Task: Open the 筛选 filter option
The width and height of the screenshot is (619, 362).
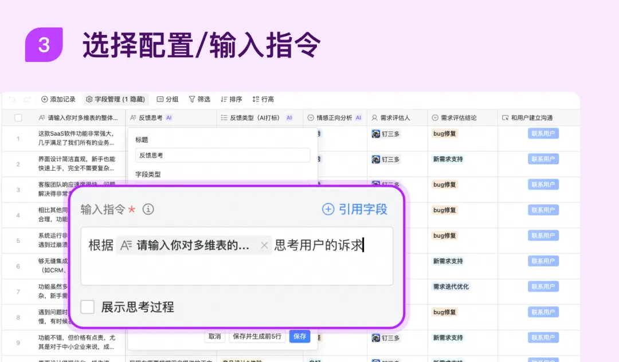Action: (199, 99)
